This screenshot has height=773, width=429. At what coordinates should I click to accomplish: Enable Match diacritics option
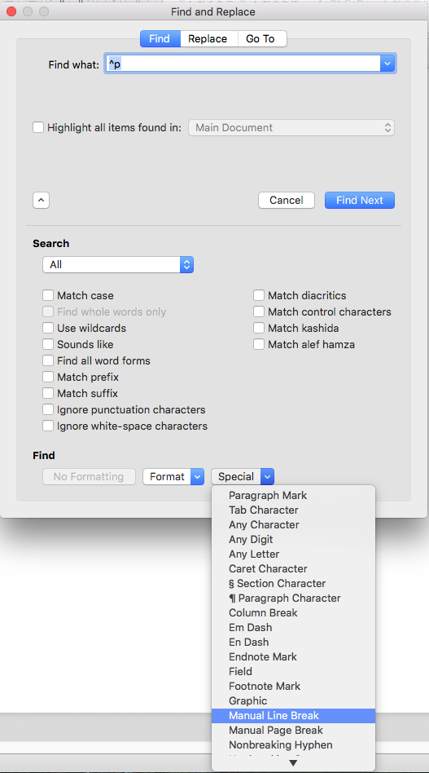[x=259, y=295]
